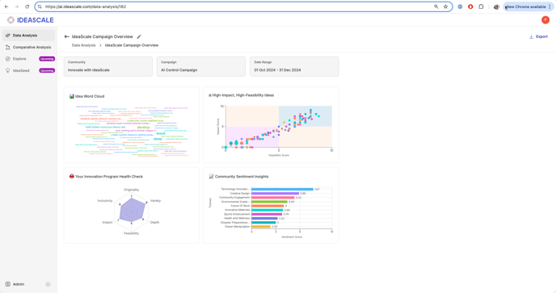
Task: Open the user avatar in top right
Action: [x=545, y=20]
